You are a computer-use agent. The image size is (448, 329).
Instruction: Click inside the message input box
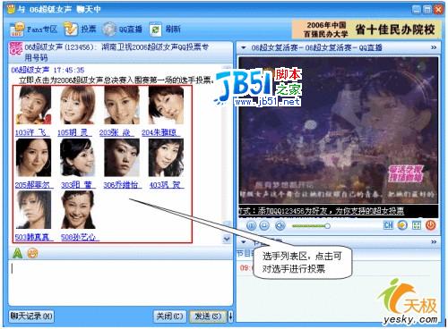120,283
